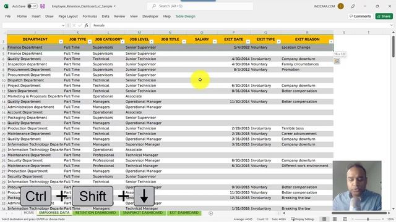Open the File menu
396x222 pixels.
tap(8, 16)
